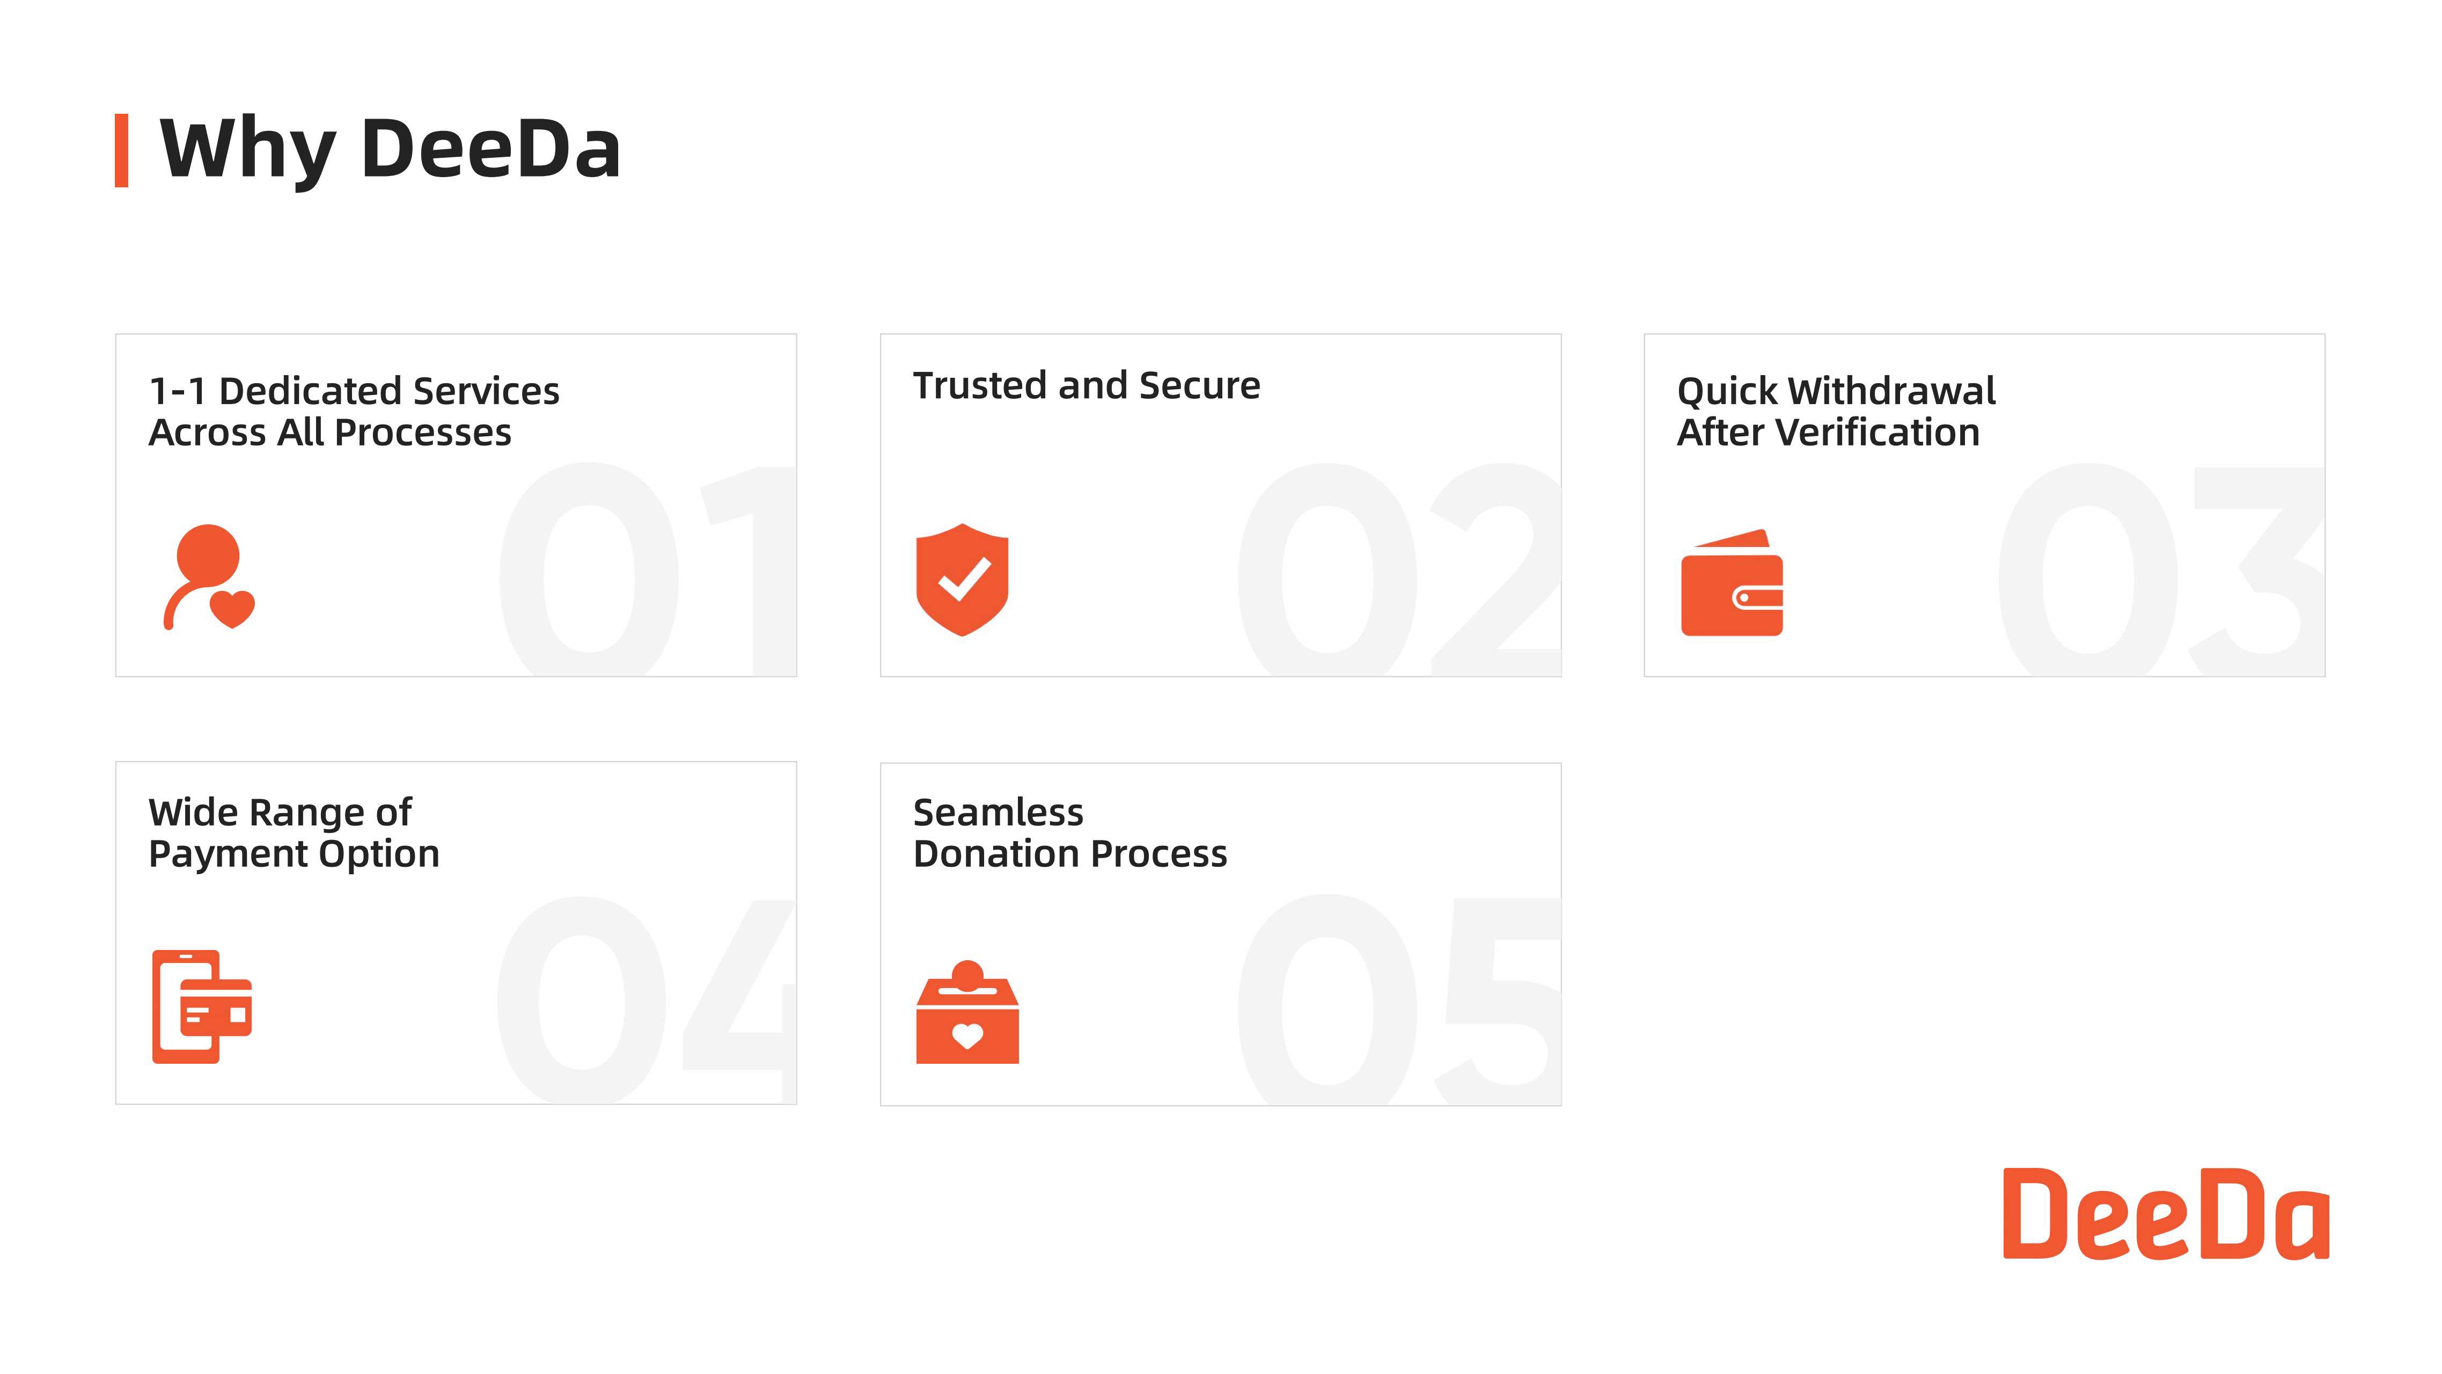Select the orange bar beside the title
Viewport: 2442px width, 1374px height.
click(121, 151)
